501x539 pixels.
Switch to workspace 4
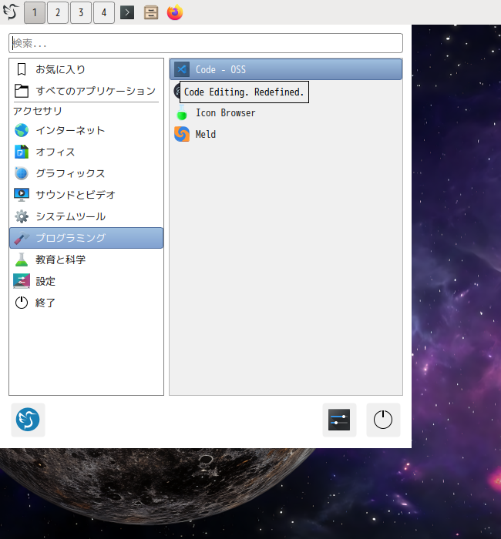(x=104, y=13)
